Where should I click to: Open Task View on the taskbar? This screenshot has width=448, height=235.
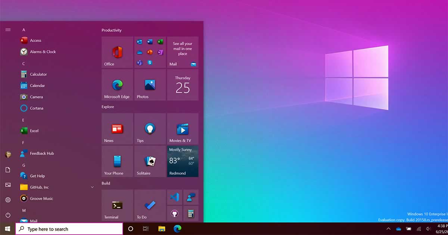(x=145, y=228)
